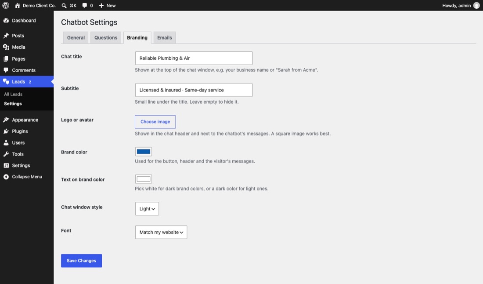
Task: Select the Branding tab
Action: pyautogui.click(x=137, y=38)
